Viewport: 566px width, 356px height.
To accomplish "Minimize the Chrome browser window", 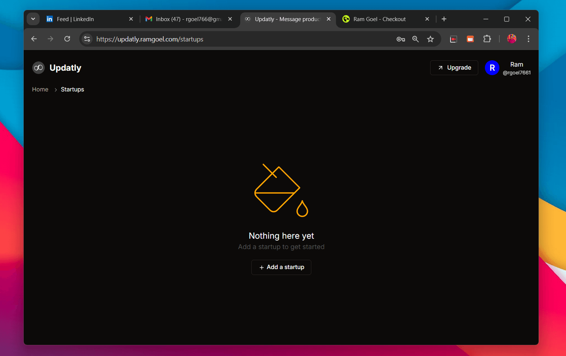I will tap(486, 19).
